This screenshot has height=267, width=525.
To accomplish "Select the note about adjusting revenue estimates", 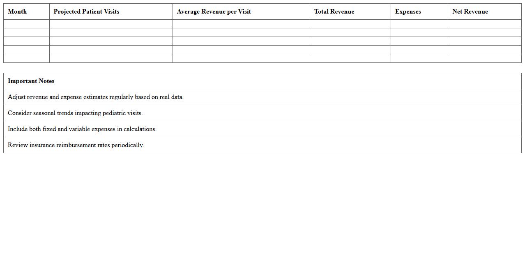I will pos(95,97).
